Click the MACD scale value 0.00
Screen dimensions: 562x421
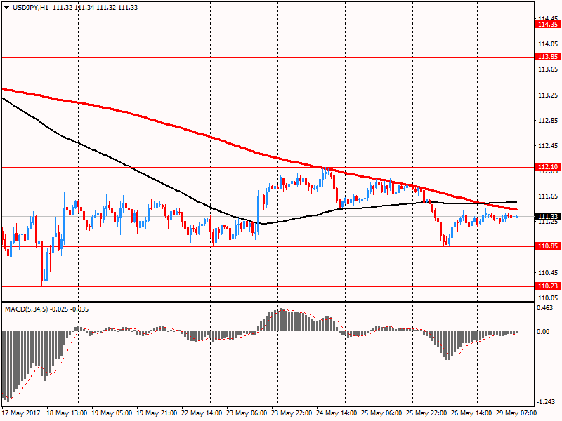pyautogui.click(x=543, y=331)
